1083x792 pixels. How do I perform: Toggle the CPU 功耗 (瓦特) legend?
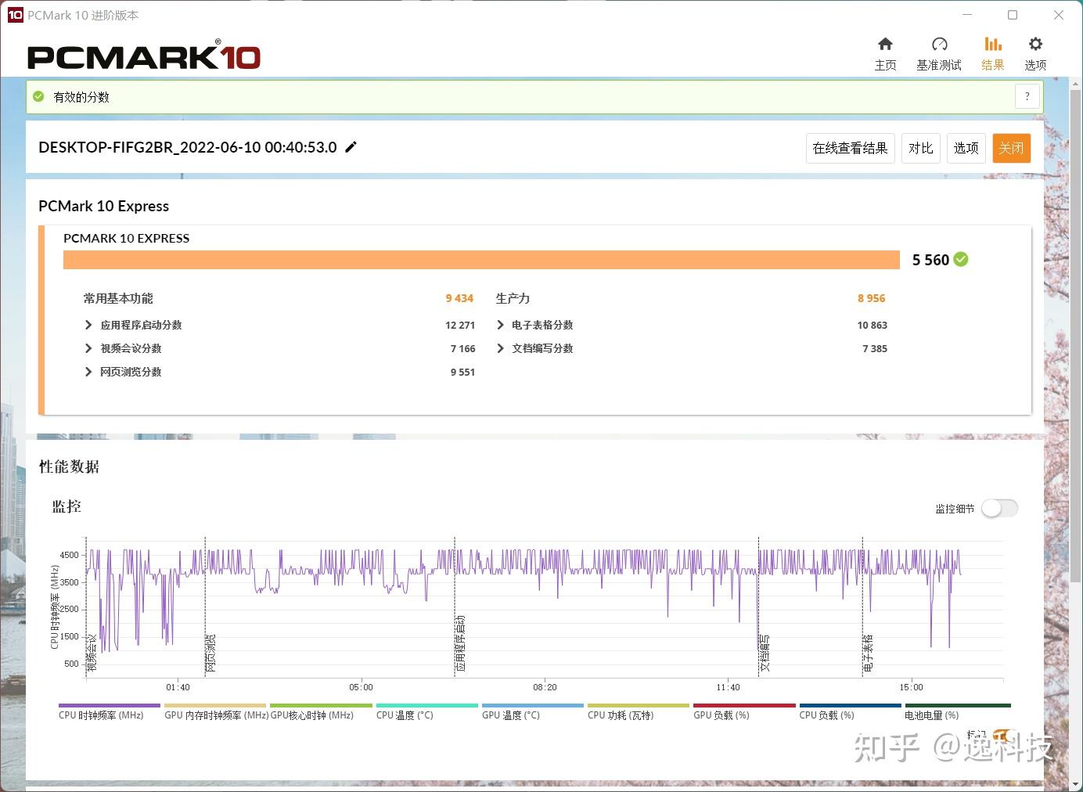point(639,711)
